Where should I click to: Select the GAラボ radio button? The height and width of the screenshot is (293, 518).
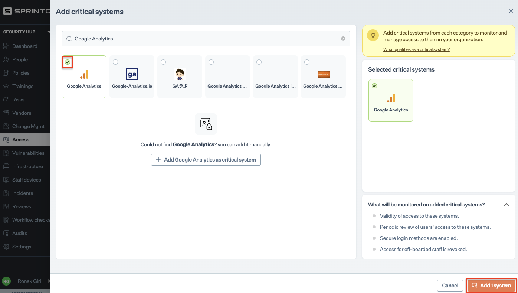163,62
